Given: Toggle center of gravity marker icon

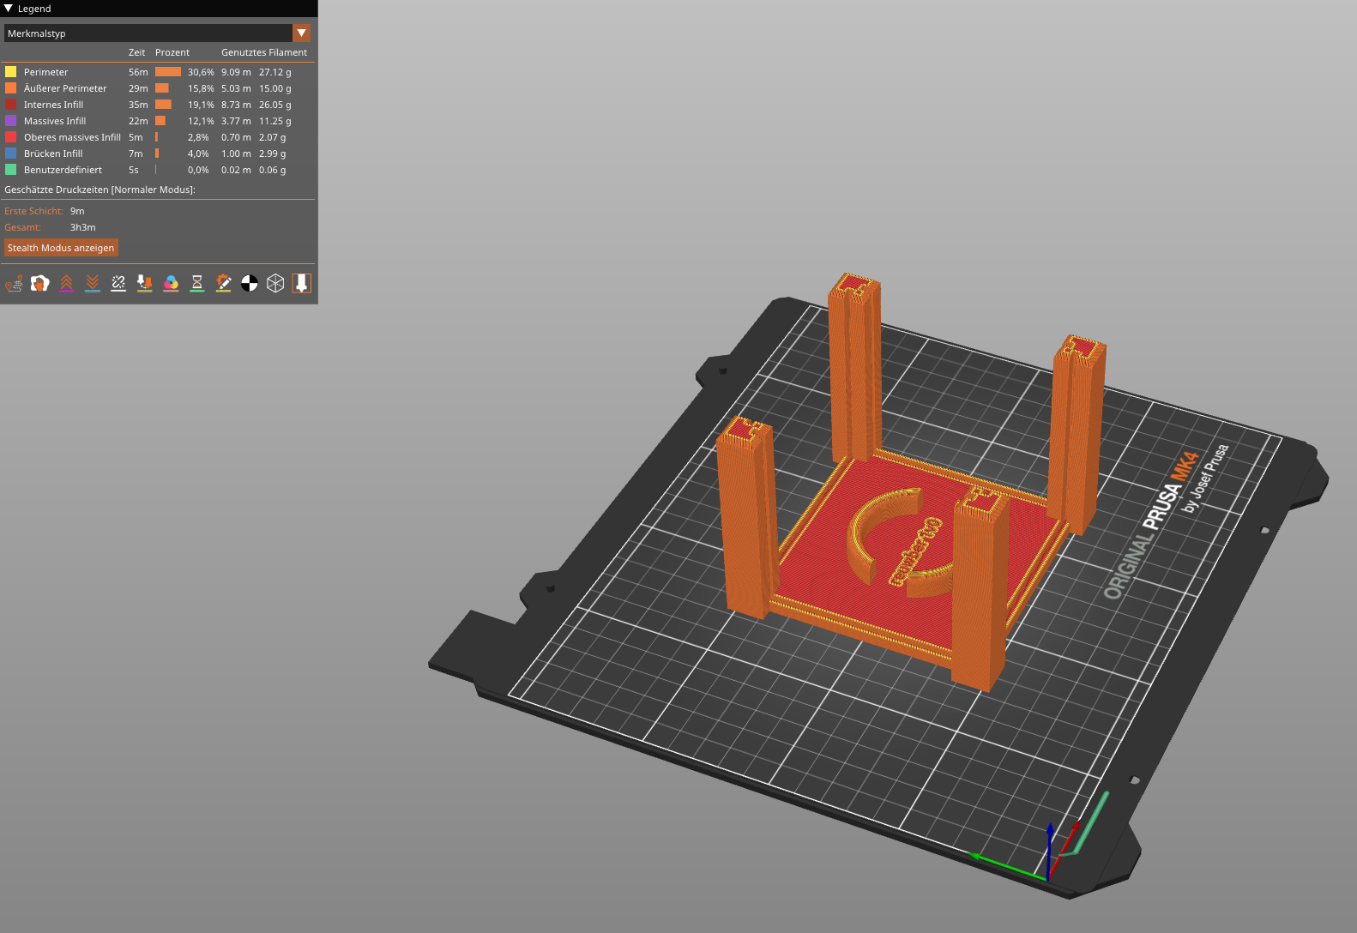Looking at the screenshot, I should tap(249, 283).
